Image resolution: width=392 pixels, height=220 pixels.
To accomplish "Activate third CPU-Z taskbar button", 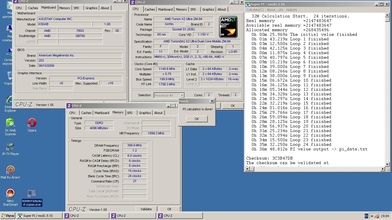I will click(x=180, y=216).
